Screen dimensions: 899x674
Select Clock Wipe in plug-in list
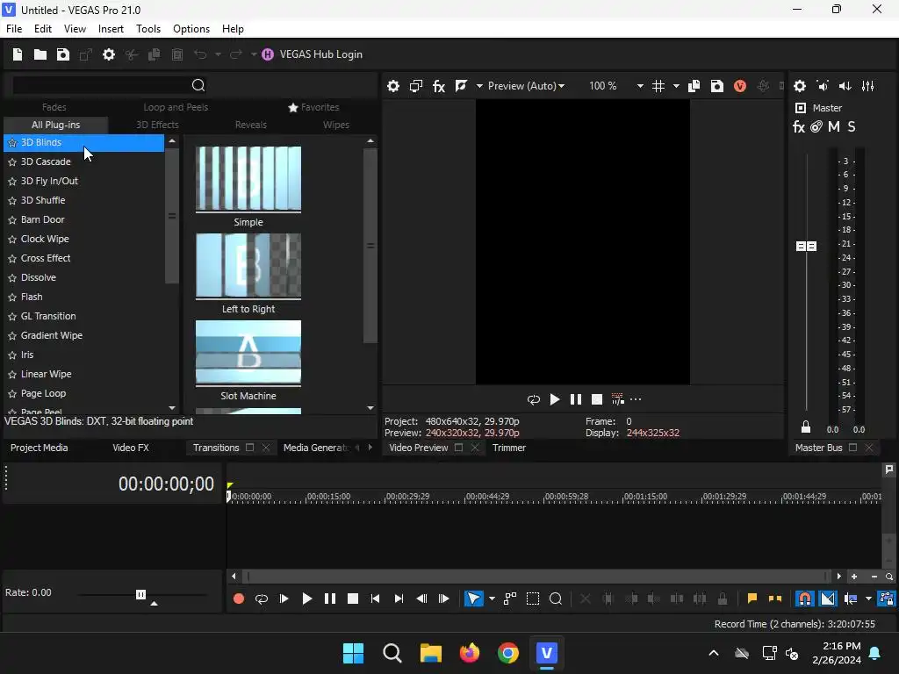click(45, 239)
